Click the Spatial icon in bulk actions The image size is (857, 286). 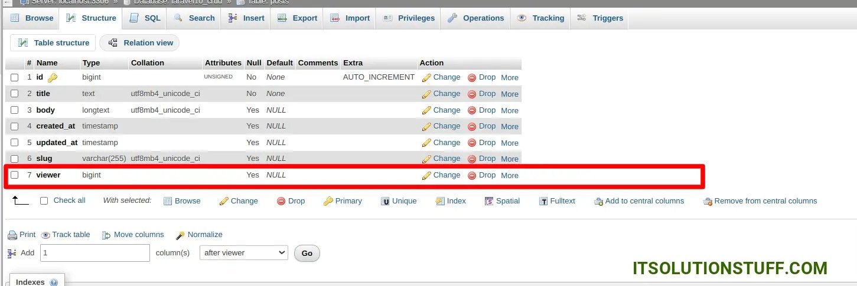coord(489,201)
